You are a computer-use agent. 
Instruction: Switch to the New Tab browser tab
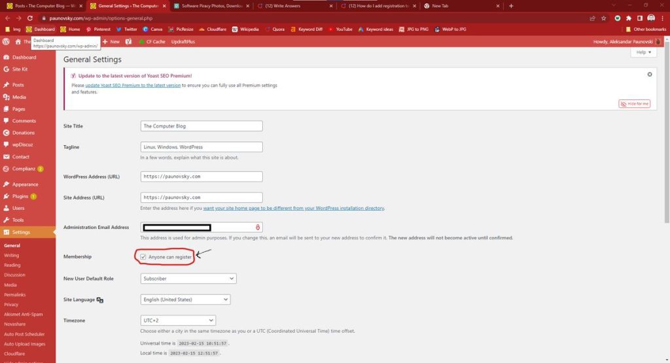(461, 6)
